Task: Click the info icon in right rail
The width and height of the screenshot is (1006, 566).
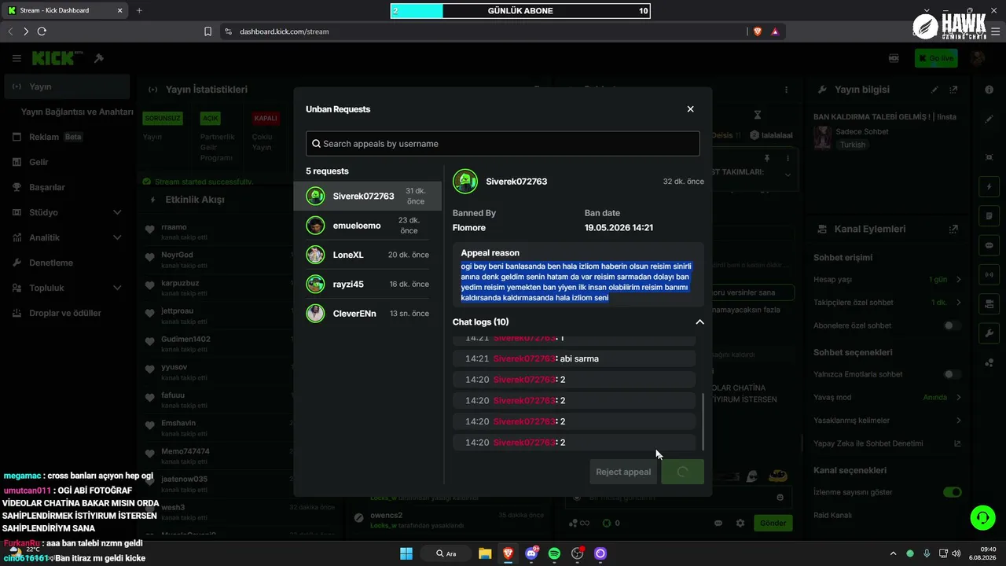Action: coord(989,90)
